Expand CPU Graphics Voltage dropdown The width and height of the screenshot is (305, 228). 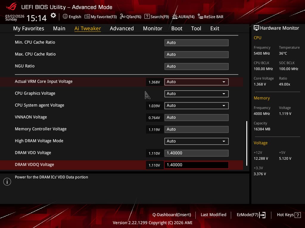point(197,94)
